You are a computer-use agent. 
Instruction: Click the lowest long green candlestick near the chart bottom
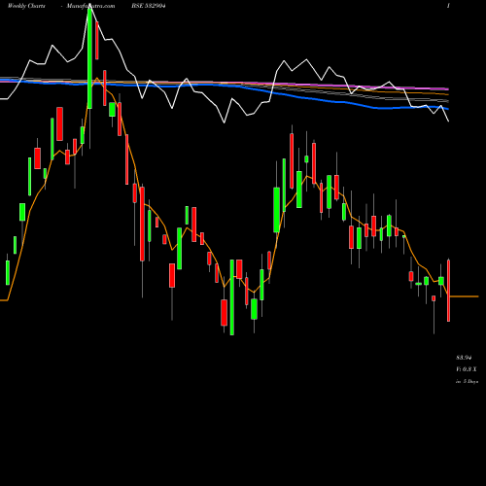pos(232,297)
